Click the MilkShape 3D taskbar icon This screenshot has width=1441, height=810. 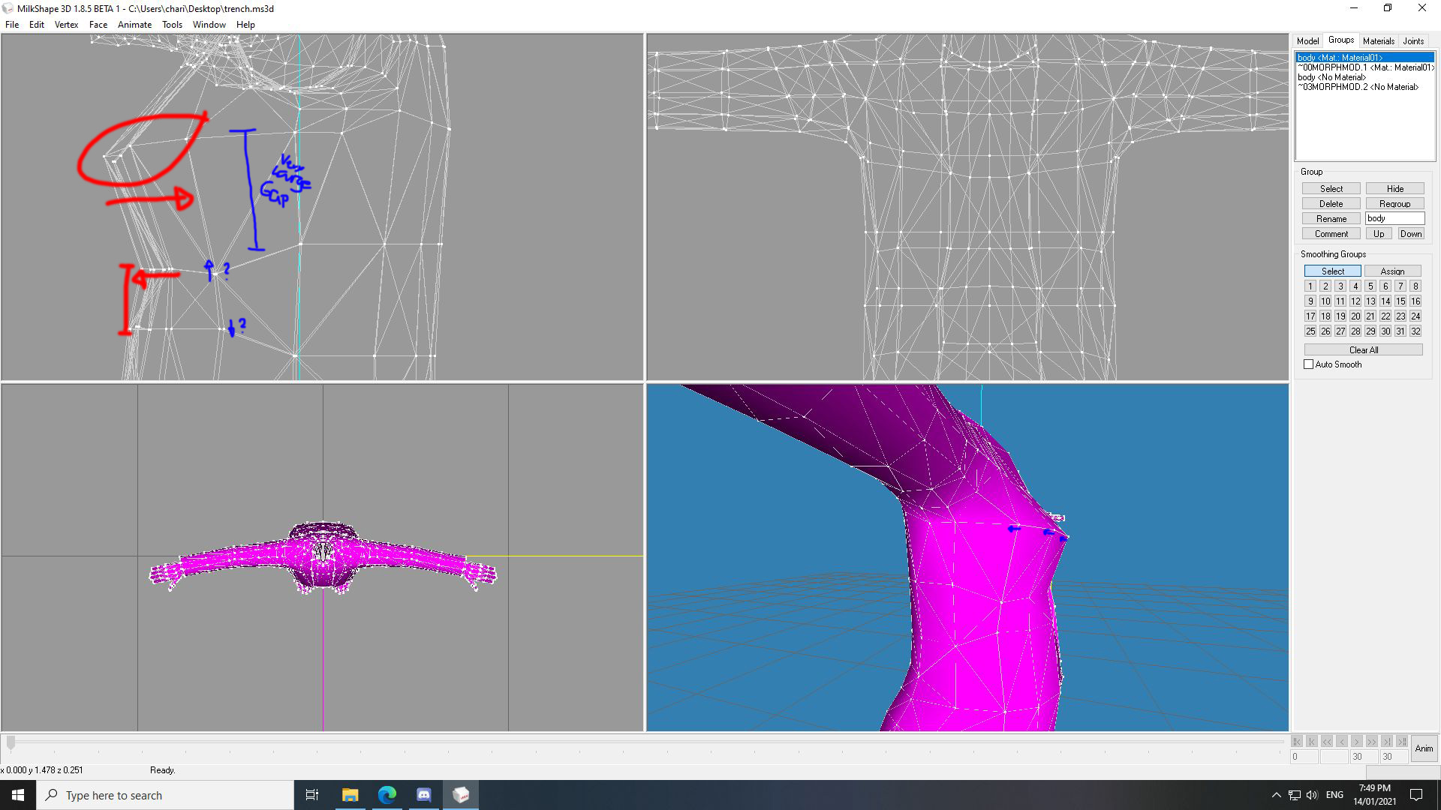461,795
